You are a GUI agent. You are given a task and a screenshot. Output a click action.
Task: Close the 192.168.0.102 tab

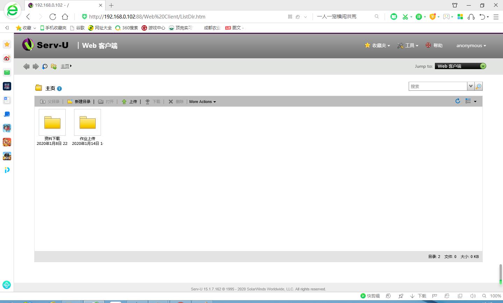pos(101,5)
